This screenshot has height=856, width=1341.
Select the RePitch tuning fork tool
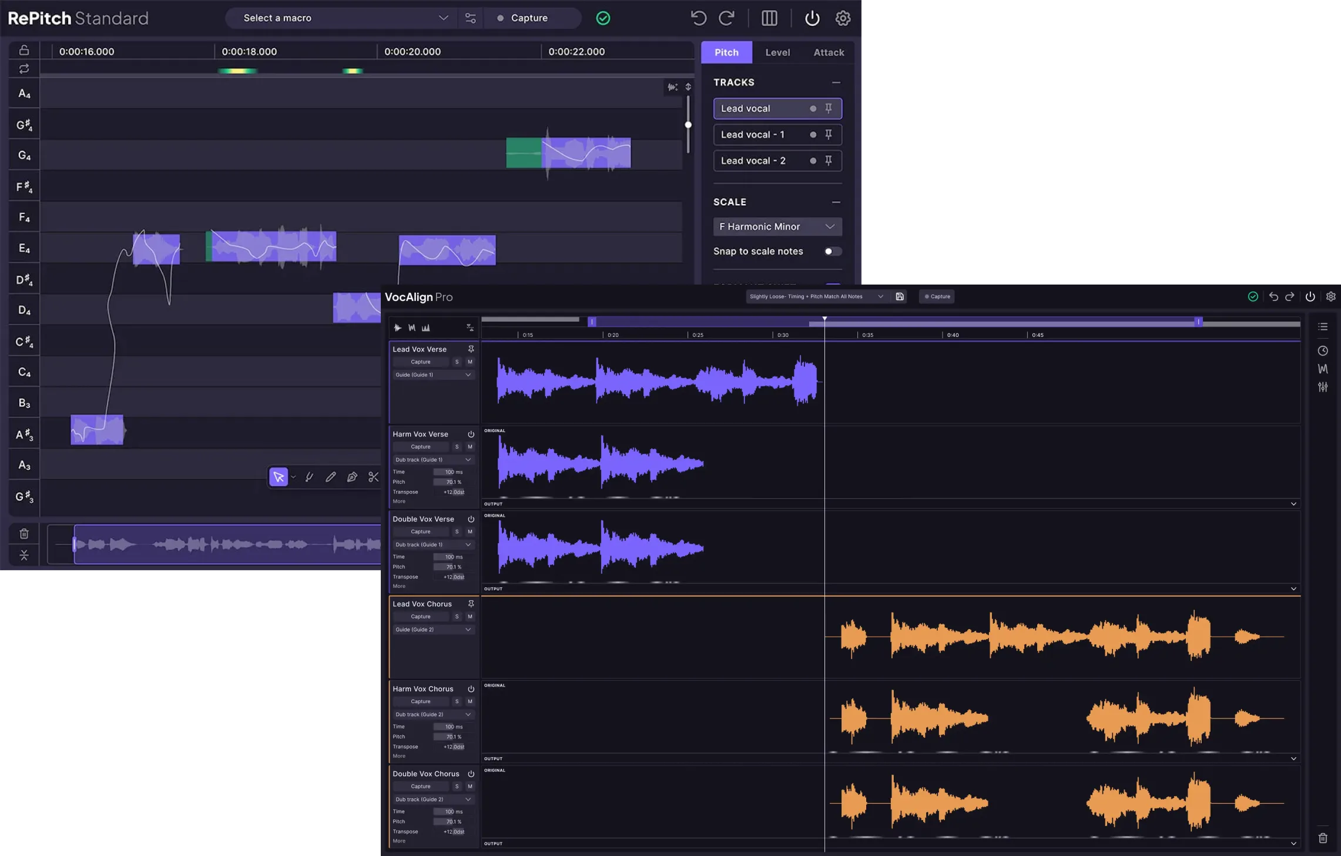pyautogui.click(x=309, y=477)
